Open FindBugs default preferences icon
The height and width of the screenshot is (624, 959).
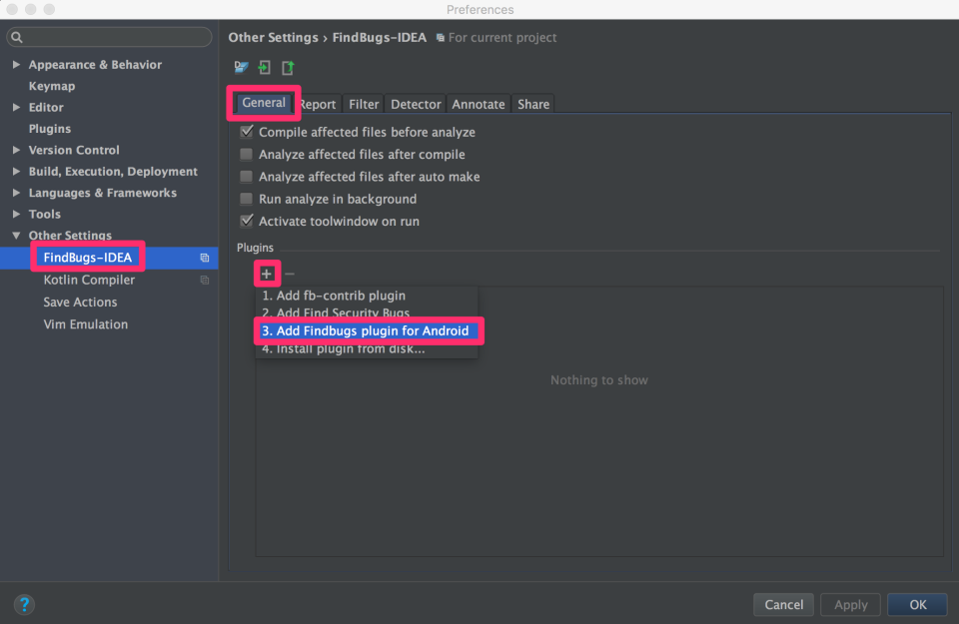(x=241, y=67)
